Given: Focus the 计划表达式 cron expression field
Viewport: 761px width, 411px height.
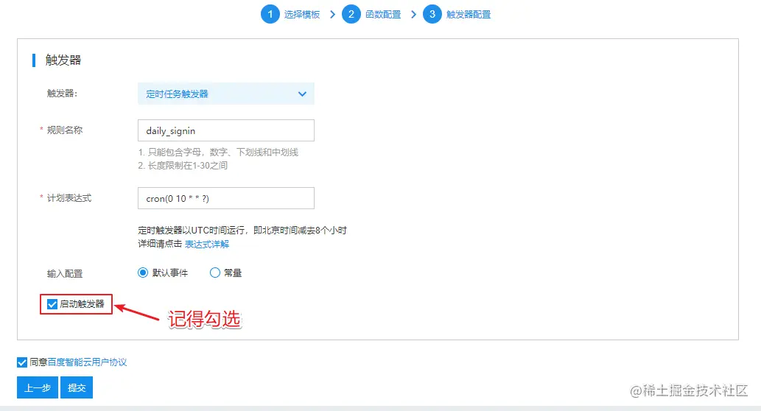Looking at the screenshot, I should click(x=225, y=198).
